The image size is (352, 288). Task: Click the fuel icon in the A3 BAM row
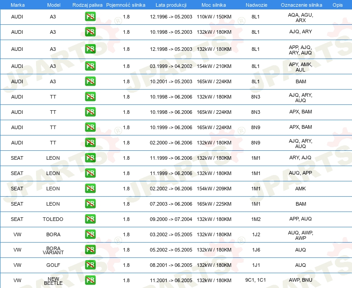[90, 81]
